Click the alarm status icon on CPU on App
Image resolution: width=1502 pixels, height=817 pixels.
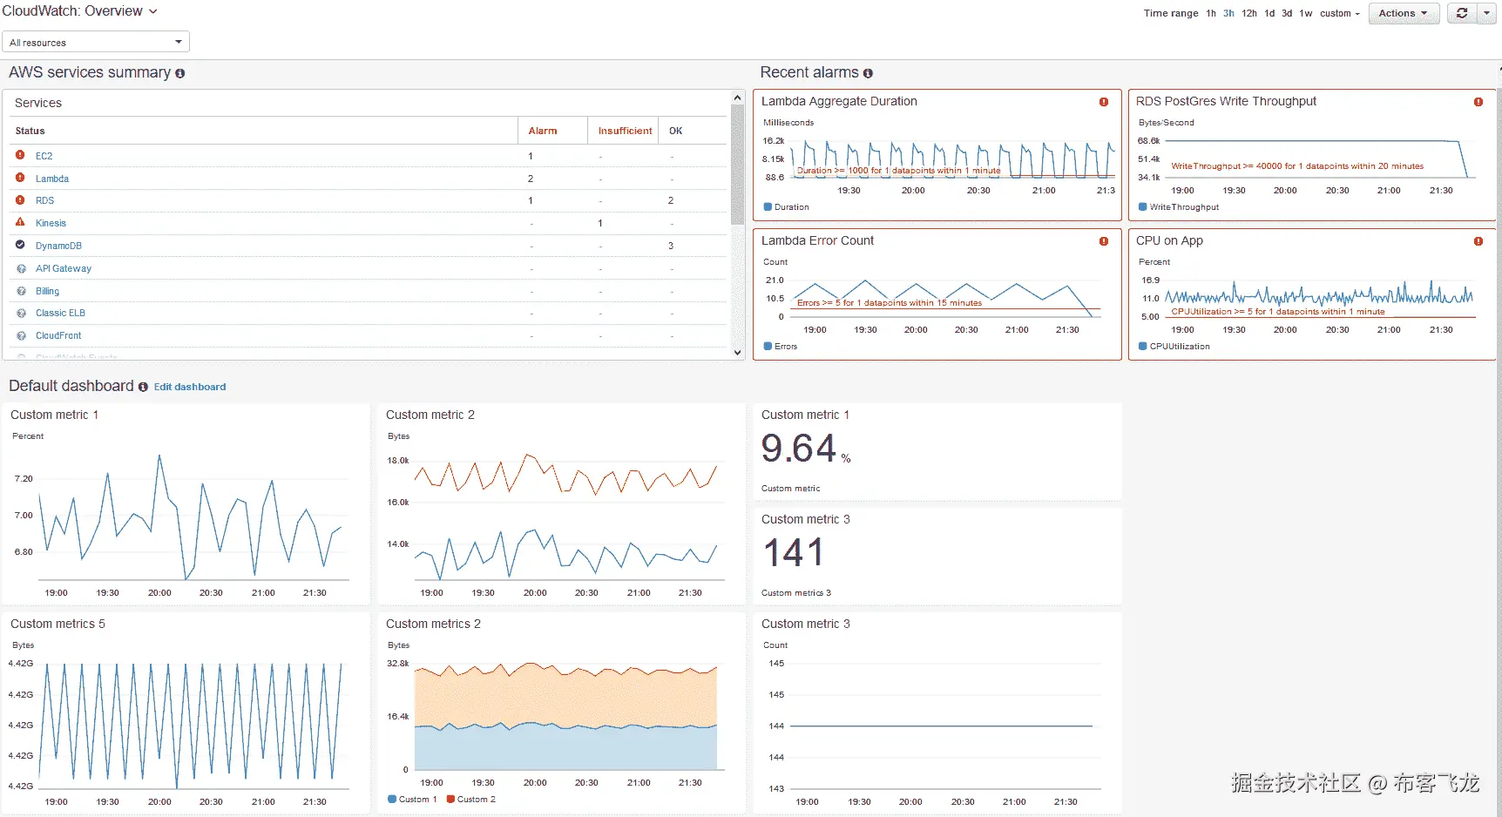click(x=1478, y=241)
